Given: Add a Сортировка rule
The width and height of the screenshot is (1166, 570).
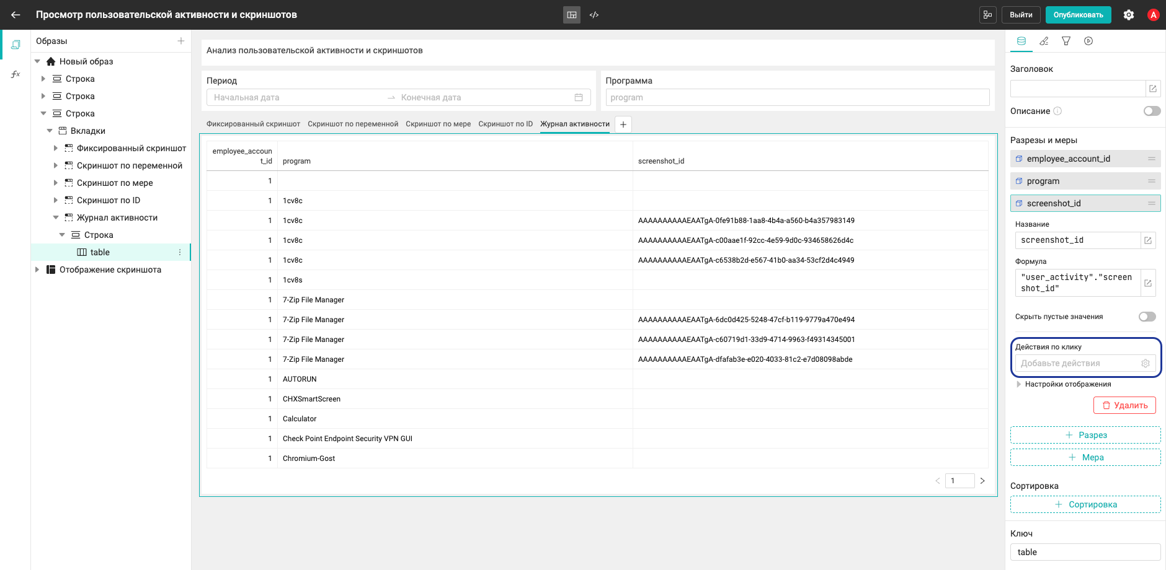Looking at the screenshot, I should [x=1085, y=504].
